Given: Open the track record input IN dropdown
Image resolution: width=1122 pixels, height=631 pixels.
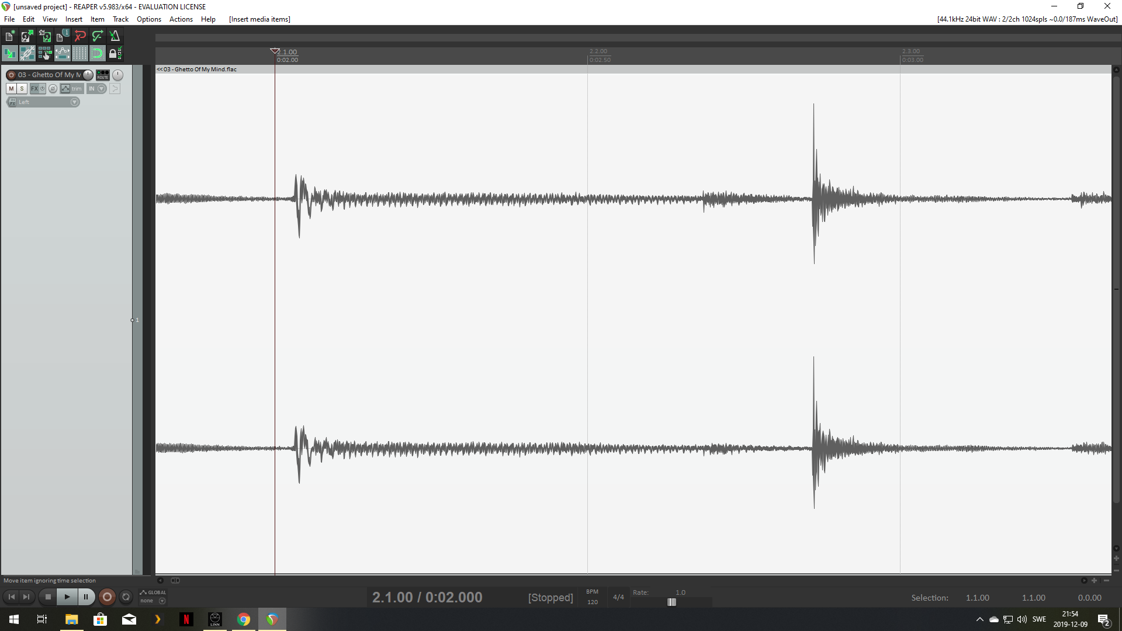Looking at the screenshot, I should coord(96,89).
